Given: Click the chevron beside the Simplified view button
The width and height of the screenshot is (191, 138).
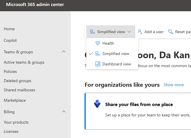Looking at the screenshot, I should tap(129, 32).
